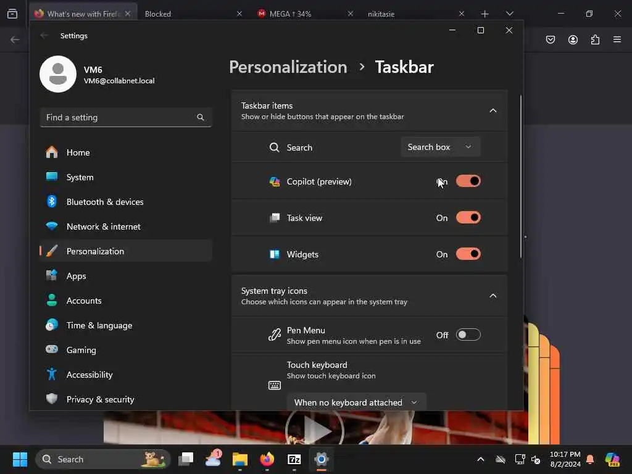Open the Widgets weather icon on taskbar

pos(213,459)
